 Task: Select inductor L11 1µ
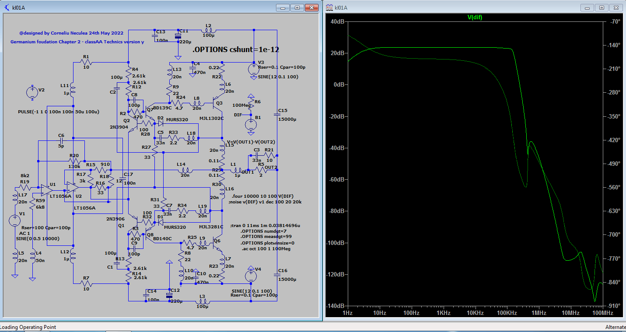pos(73,91)
